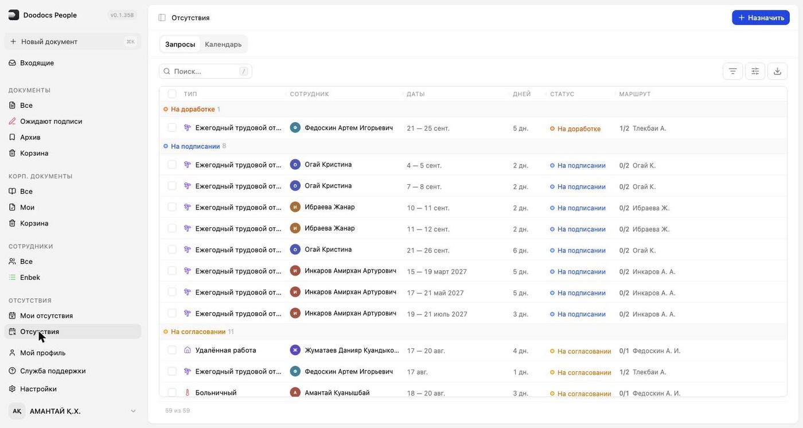Click the download export icon
The image size is (803, 428).
click(x=777, y=71)
